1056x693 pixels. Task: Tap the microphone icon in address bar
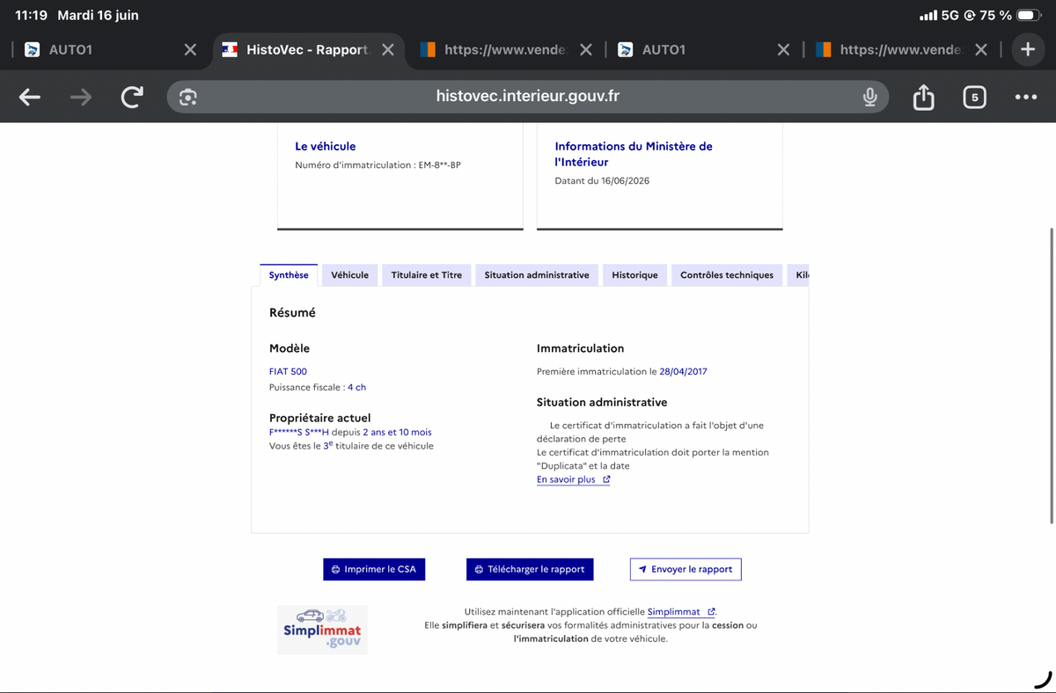[869, 97]
